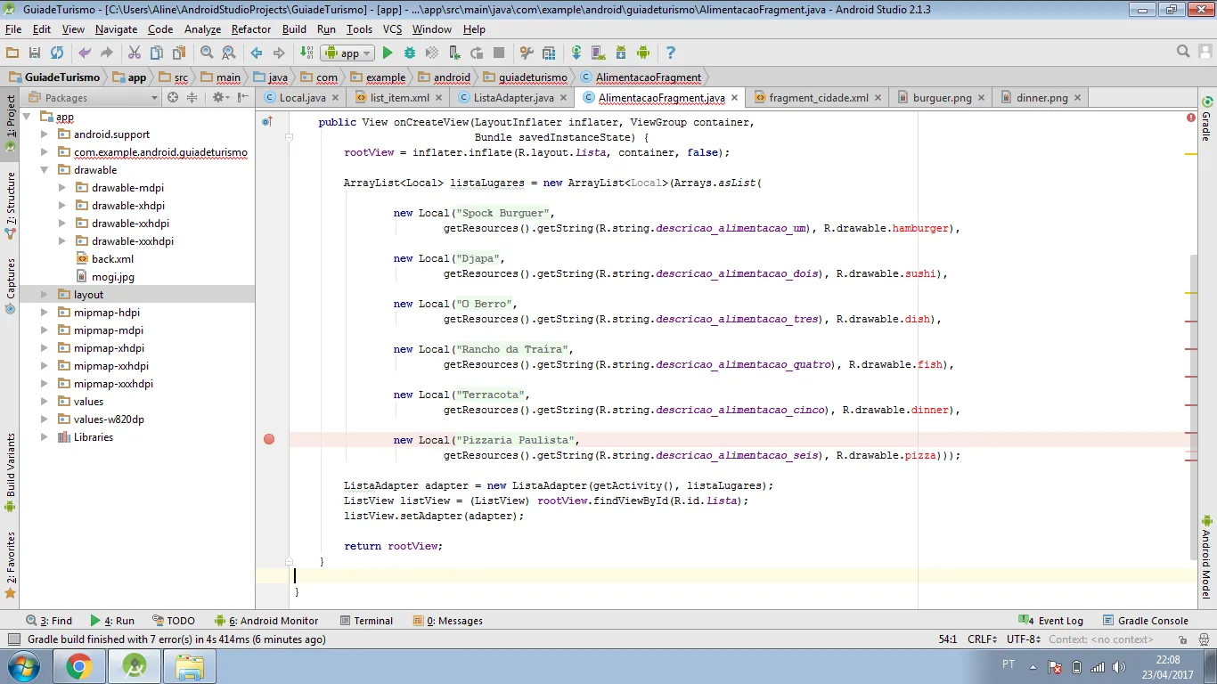1217x684 pixels.
Task: Click the editor vertical scrollbar
Action: coord(1191,401)
